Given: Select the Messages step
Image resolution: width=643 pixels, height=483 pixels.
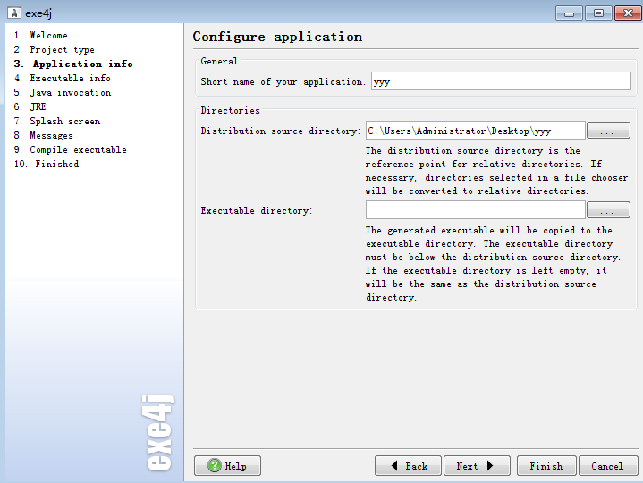Looking at the screenshot, I should pyautogui.click(x=51, y=136).
